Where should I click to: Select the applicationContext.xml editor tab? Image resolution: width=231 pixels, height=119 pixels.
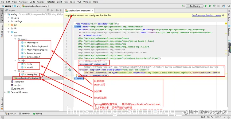[79, 11]
